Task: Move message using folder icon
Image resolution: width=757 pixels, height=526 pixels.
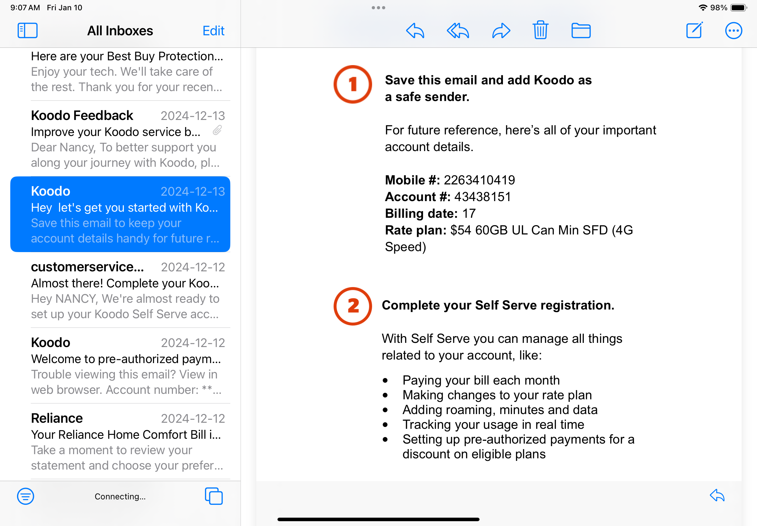Action: coord(581,31)
